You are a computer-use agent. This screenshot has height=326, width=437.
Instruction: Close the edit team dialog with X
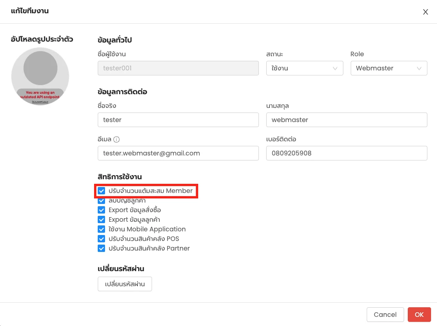[x=425, y=12]
